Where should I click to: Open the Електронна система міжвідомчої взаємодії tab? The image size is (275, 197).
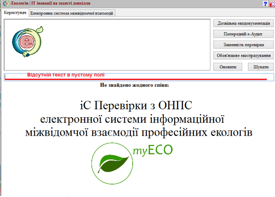coord(72,13)
